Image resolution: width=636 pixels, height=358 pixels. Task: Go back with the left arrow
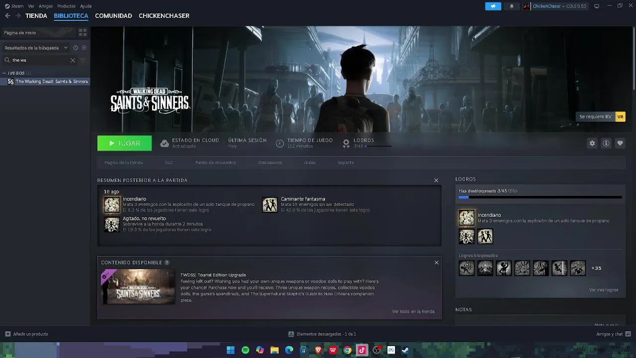[7, 16]
